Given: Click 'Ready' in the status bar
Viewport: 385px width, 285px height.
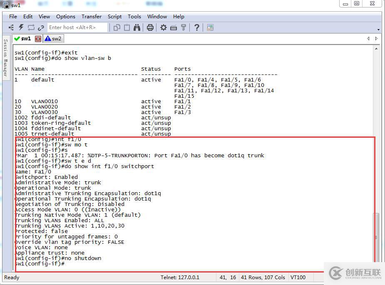Looking at the screenshot, I should click(12, 278).
